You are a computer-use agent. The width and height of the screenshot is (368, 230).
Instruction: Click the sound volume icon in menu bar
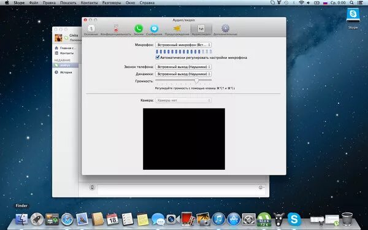coord(309,3)
